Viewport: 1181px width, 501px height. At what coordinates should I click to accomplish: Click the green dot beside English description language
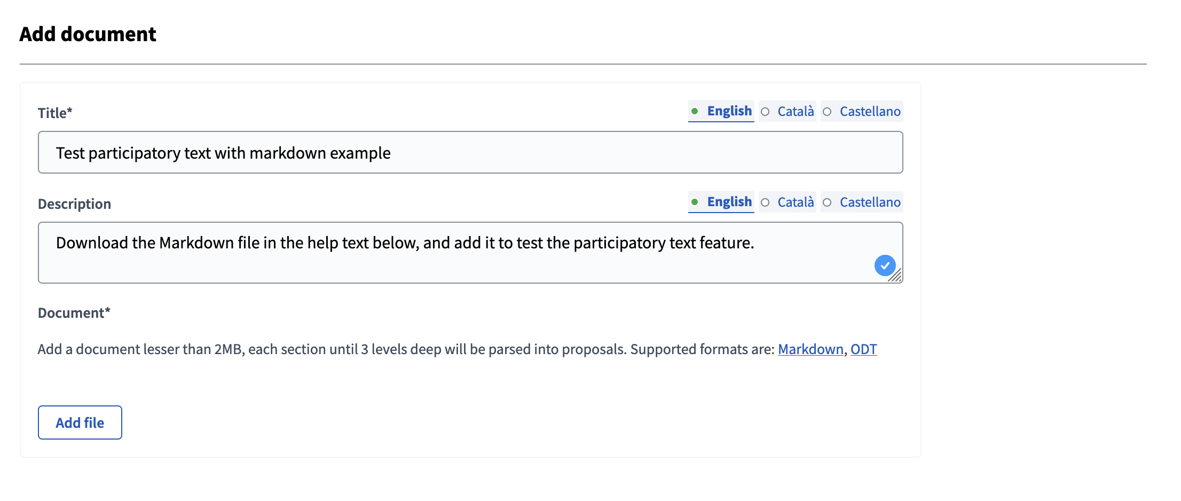pos(694,202)
